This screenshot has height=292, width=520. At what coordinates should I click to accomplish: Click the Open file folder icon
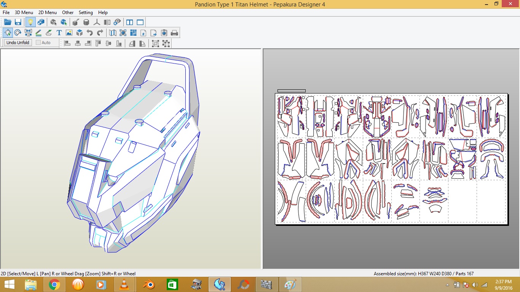coord(8,22)
